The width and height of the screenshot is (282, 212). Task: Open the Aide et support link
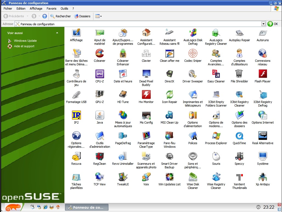24,46
